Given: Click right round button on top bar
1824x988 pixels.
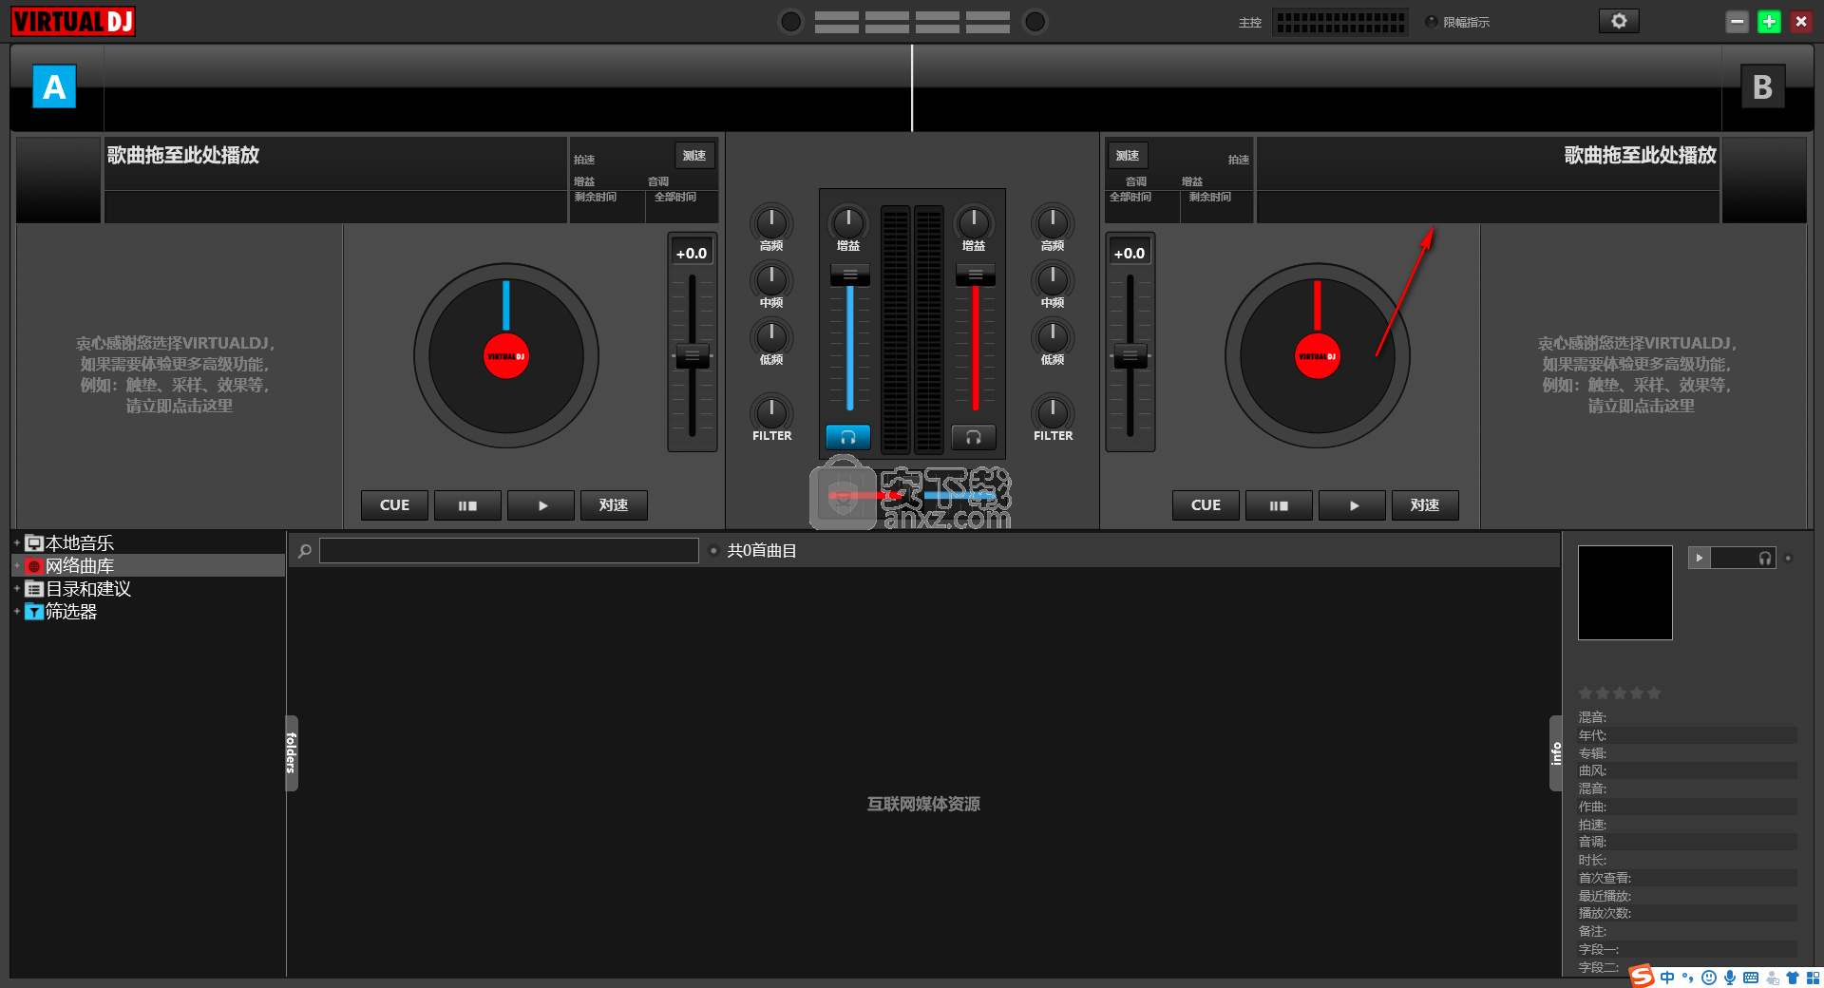Looking at the screenshot, I should click(x=1035, y=21).
